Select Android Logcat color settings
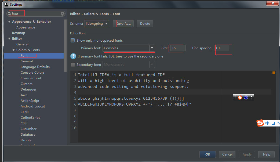 pyautogui.click(x=33, y=106)
